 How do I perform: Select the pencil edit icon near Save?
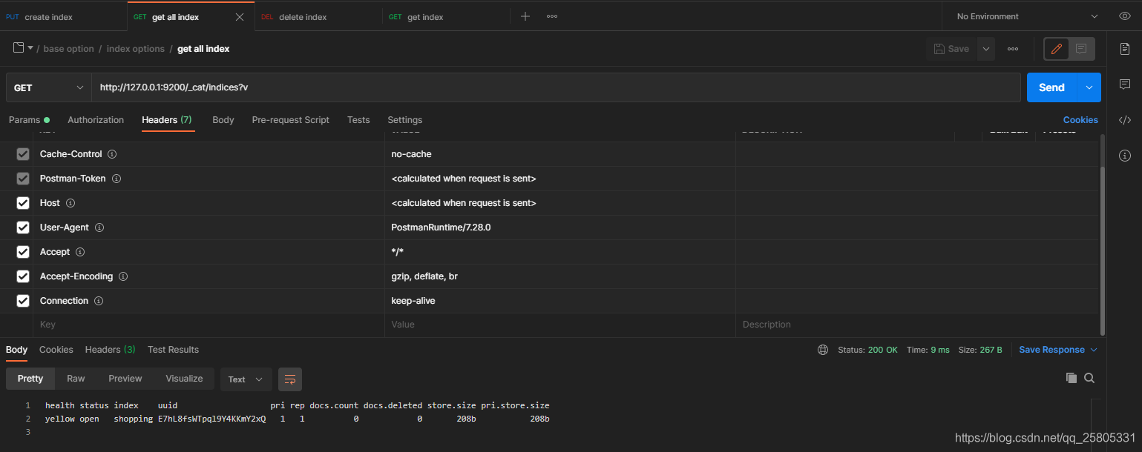click(1056, 48)
